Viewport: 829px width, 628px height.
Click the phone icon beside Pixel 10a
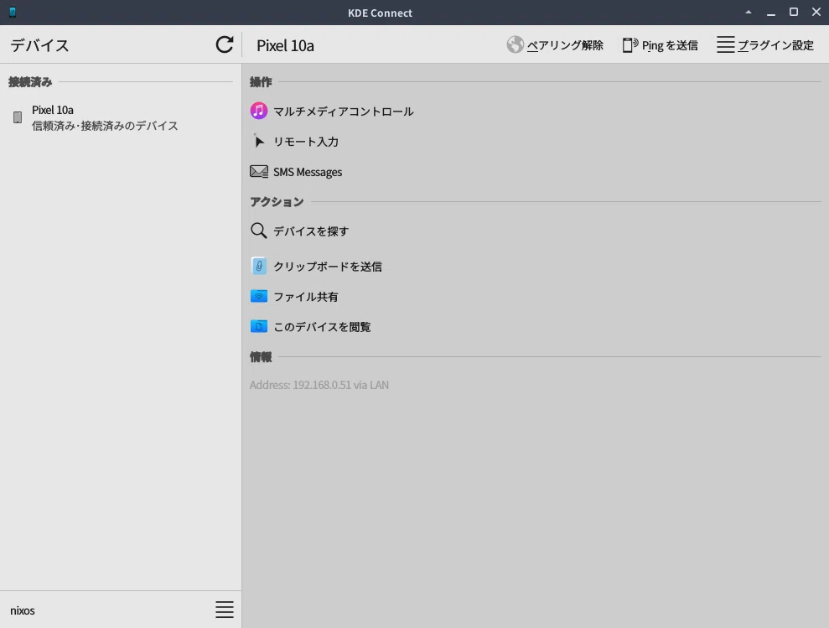(x=18, y=117)
